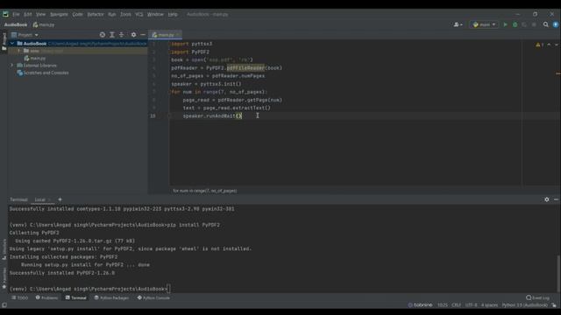Click the Tabnine status bar widget
The image size is (561, 315).
420,305
